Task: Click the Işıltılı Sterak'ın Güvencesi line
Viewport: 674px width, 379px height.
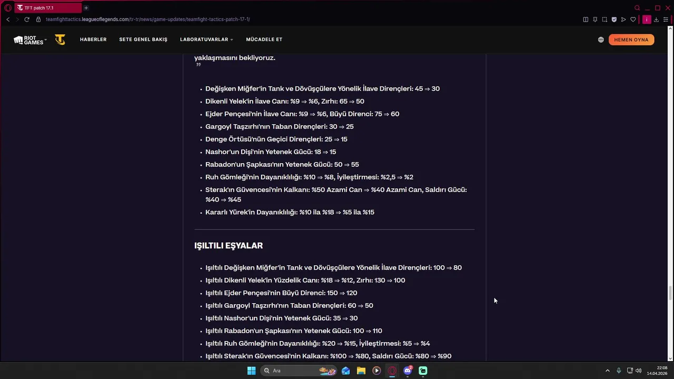Action: point(329,356)
